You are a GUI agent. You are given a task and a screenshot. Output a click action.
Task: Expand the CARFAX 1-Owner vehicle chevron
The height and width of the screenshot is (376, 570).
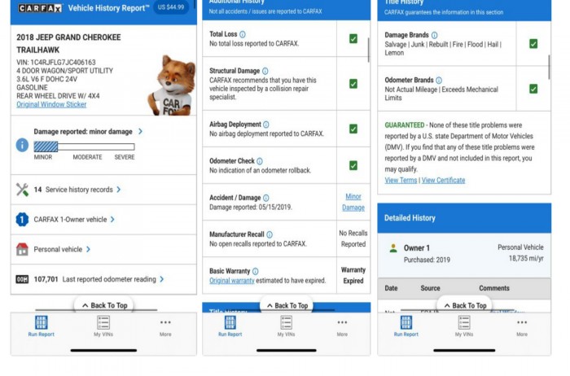coord(112,219)
